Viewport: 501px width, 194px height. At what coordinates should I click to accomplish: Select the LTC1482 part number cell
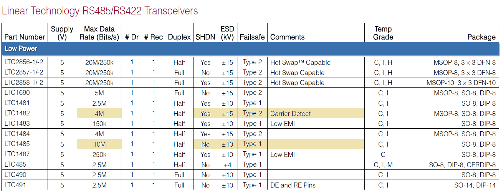tap(17, 113)
